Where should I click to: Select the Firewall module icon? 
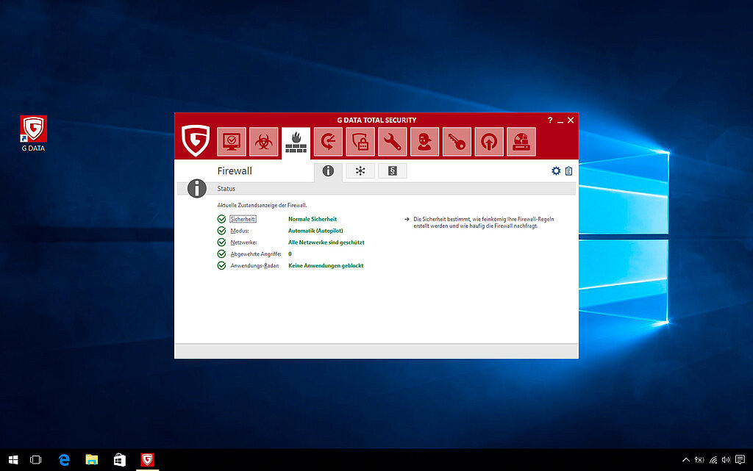click(x=296, y=142)
